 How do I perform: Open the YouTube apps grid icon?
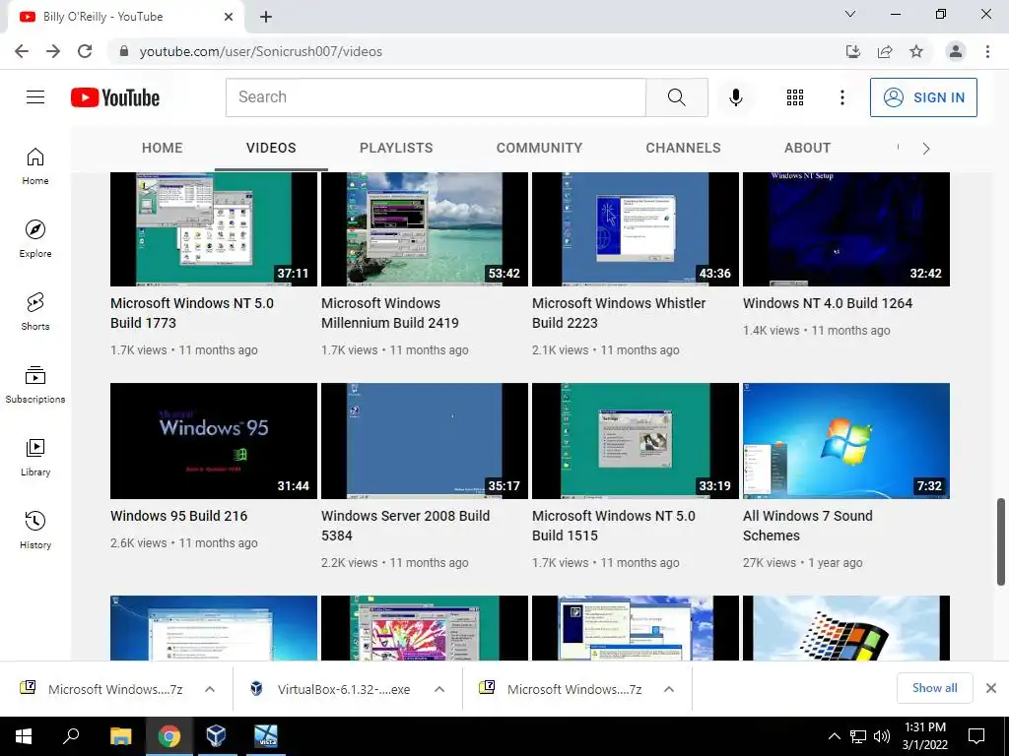(795, 97)
